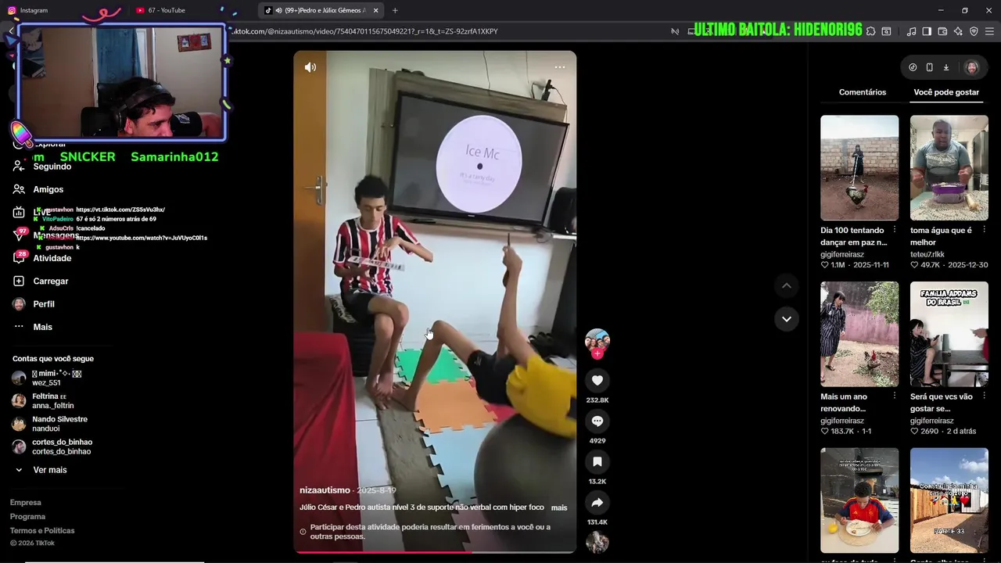Go to next video with down chevron

point(787,319)
